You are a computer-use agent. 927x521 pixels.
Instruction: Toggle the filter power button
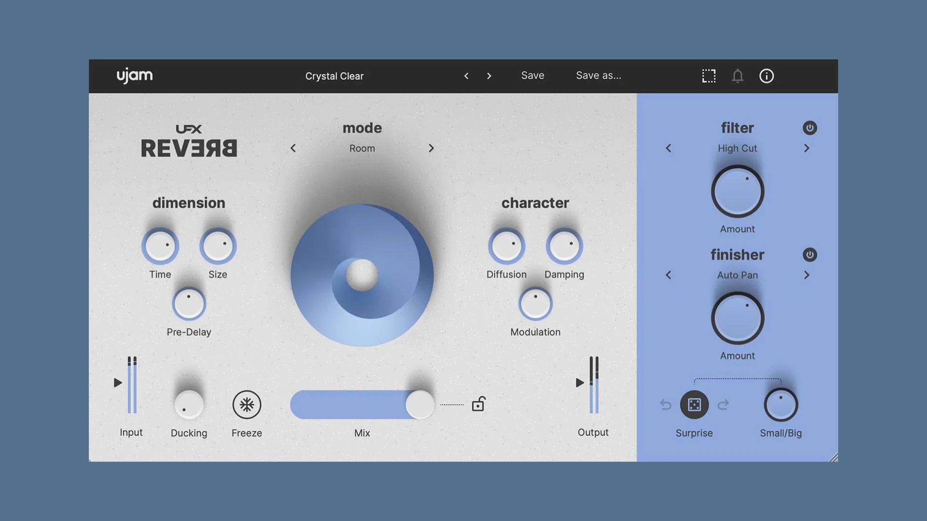(810, 128)
